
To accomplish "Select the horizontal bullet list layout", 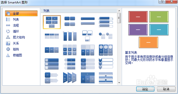I will (52, 36).
